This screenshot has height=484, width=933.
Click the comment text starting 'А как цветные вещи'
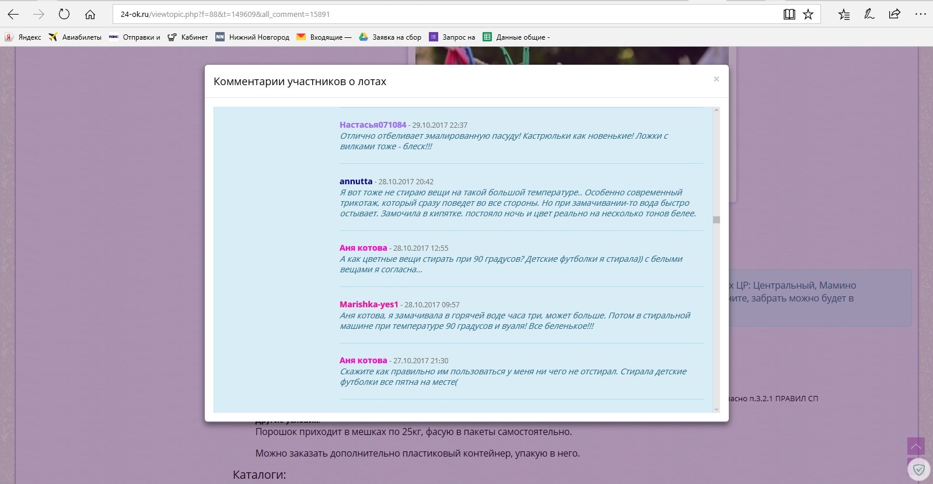[x=511, y=264]
